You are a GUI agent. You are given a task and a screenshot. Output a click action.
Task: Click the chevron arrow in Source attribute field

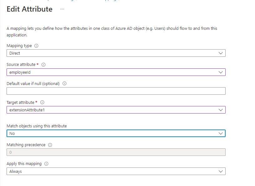pos(221,72)
